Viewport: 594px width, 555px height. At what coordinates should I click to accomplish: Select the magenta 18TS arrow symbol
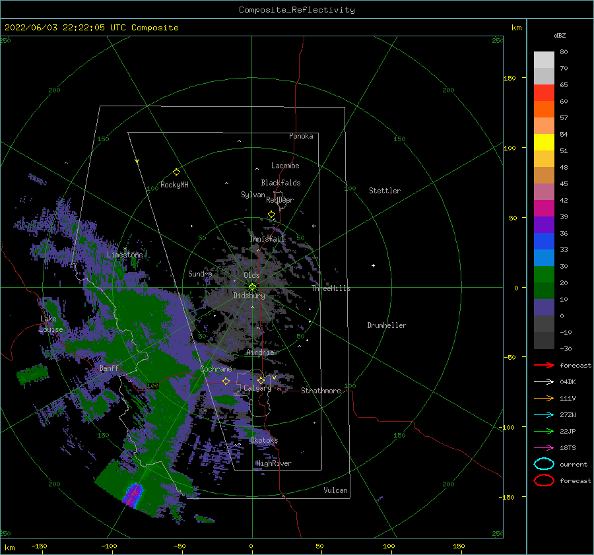[544, 448]
